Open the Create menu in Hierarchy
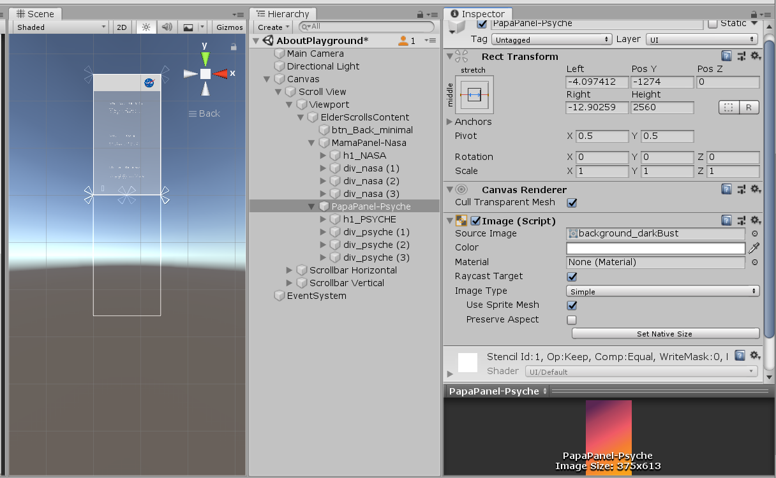 [x=272, y=27]
